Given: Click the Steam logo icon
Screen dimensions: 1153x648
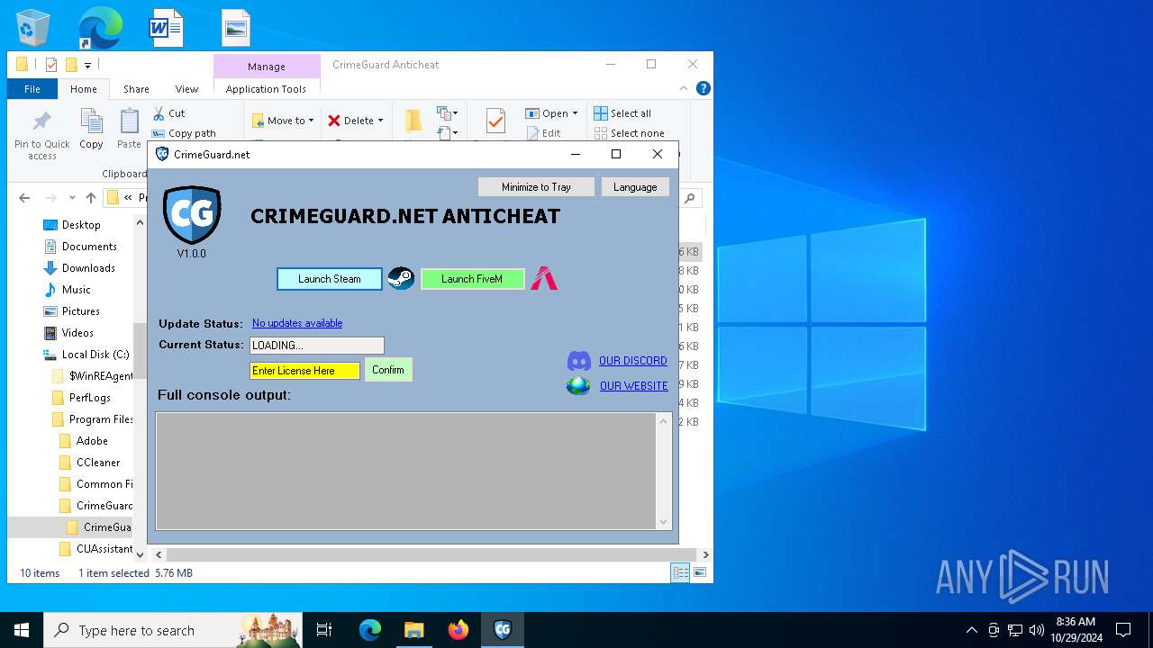Looking at the screenshot, I should pos(401,279).
